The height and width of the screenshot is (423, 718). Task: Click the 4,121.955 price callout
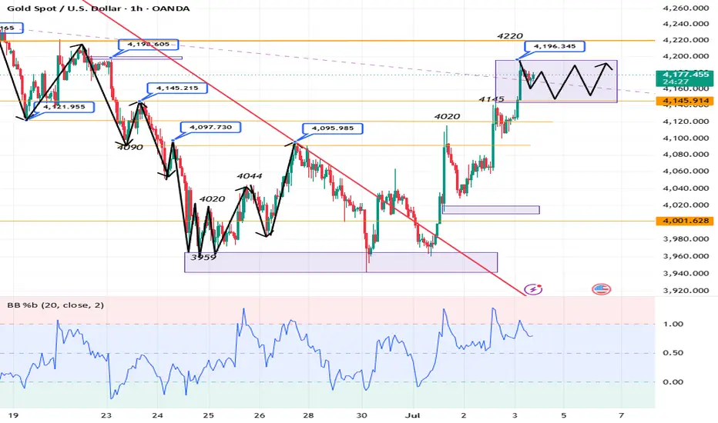click(x=64, y=107)
